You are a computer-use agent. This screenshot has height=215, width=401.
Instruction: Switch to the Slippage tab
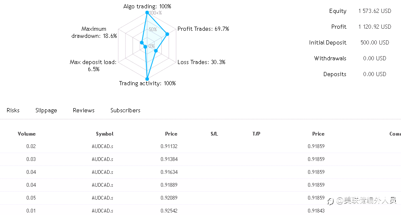(46, 110)
